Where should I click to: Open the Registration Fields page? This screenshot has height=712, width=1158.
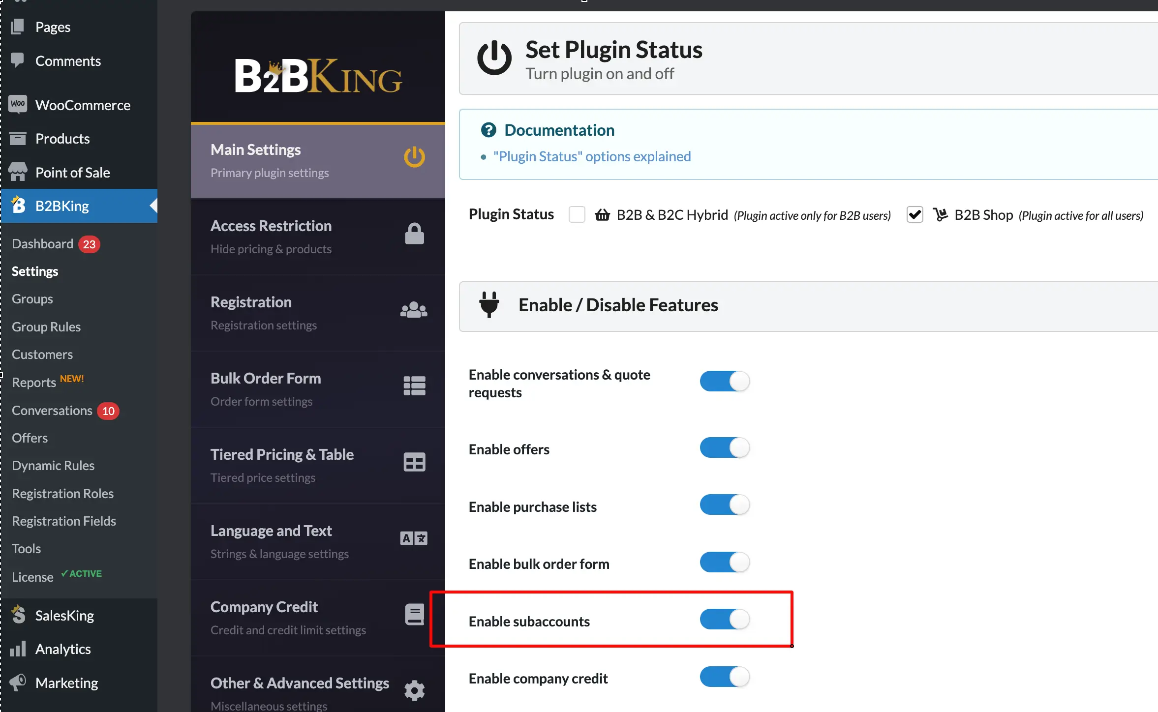tap(64, 521)
